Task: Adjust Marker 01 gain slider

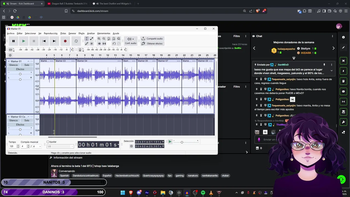Action: click(x=20, y=74)
